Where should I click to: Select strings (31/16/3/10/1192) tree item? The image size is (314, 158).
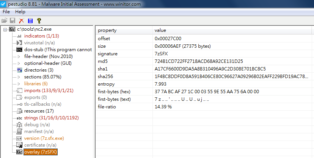pos(52,118)
